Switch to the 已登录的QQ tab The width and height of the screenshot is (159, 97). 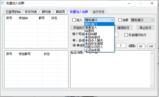[x=13, y=12]
